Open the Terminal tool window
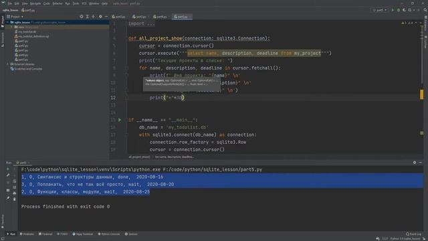The height and width of the screenshot is (241, 428). coord(45,234)
